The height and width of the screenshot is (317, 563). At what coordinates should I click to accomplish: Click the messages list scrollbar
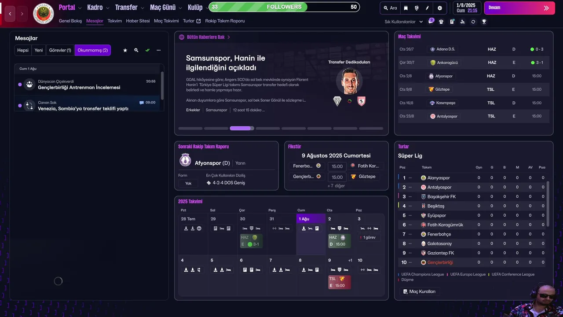[x=162, y=86]
